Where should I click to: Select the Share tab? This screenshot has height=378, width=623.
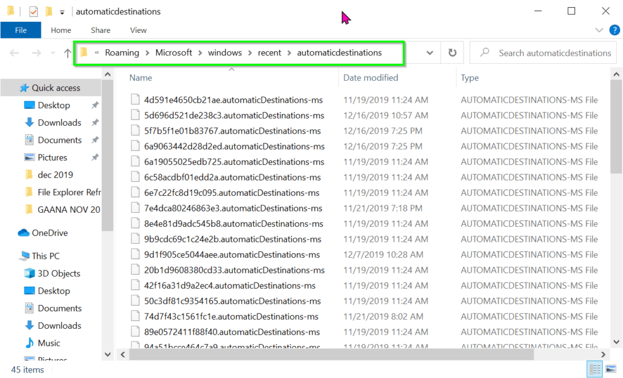(100, 30)
